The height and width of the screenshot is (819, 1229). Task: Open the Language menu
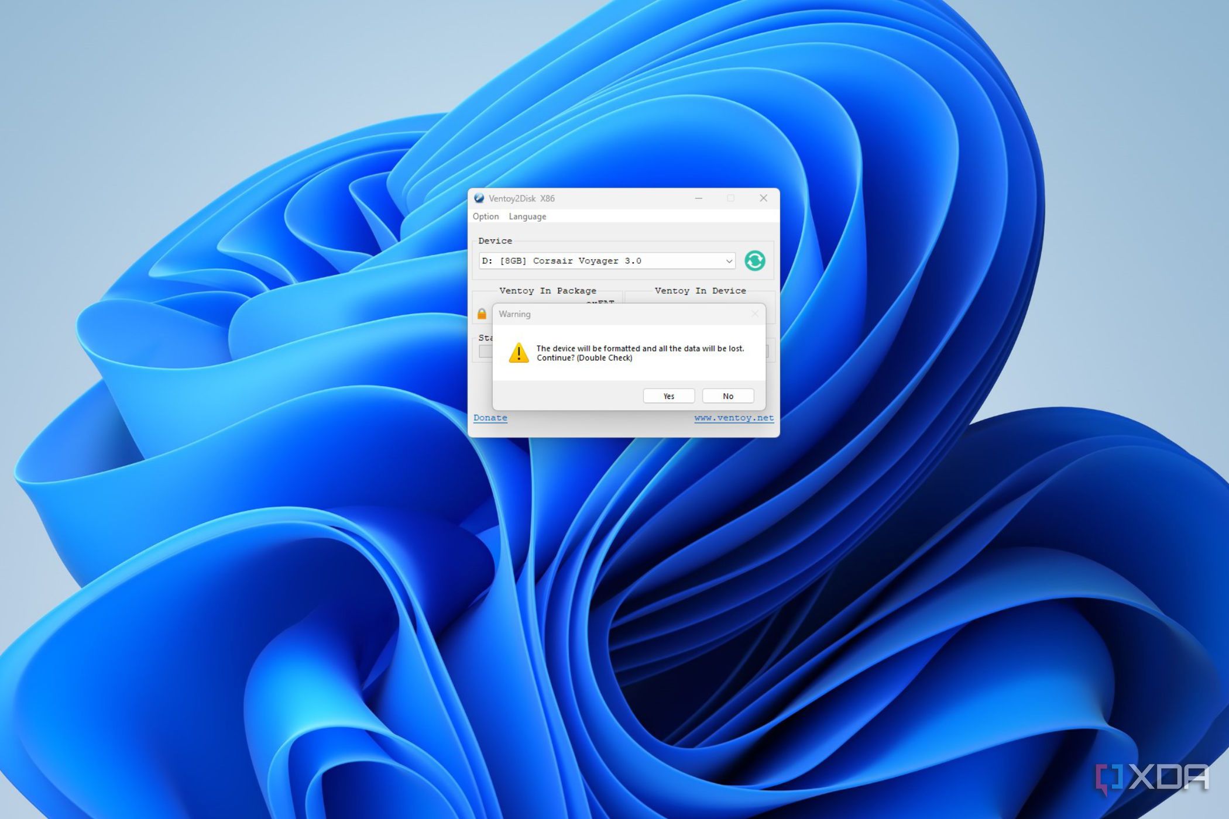tap(527, 216)
